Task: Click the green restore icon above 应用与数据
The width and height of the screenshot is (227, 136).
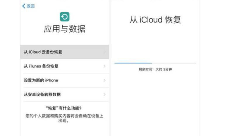Action: pos(65,17)
